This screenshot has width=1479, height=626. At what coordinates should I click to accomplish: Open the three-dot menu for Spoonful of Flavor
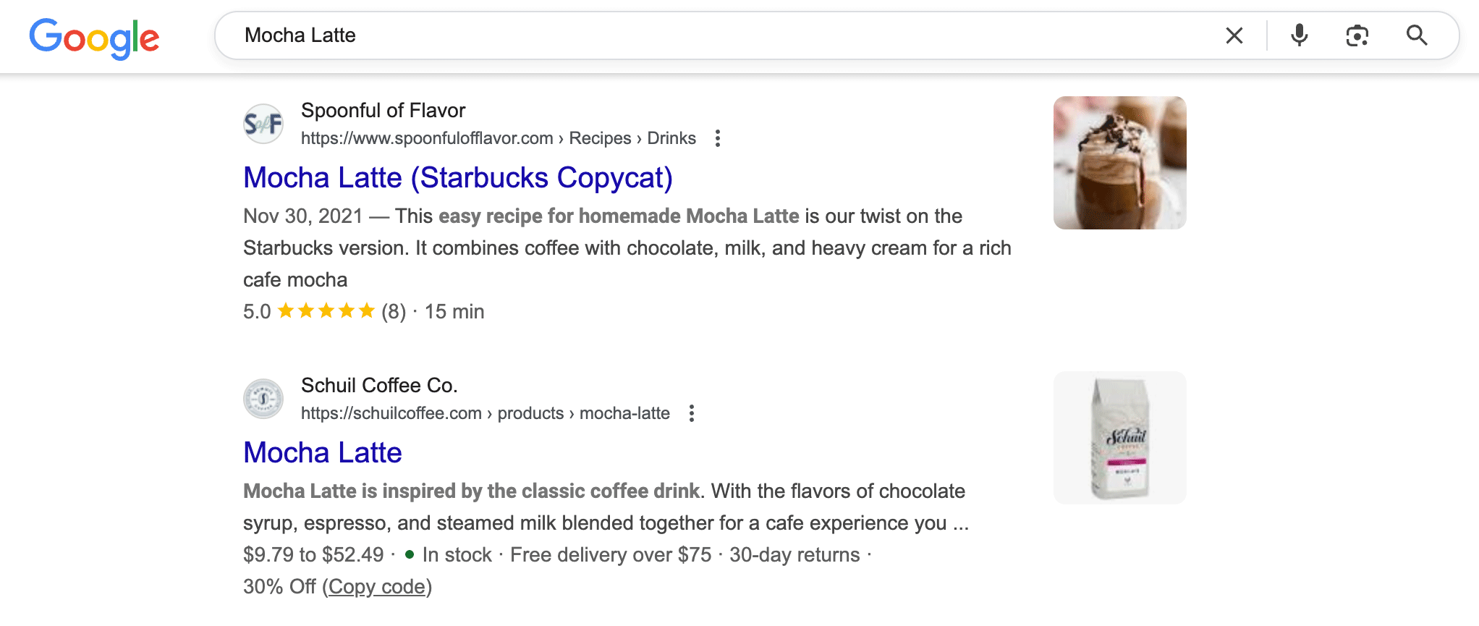pos(717,138)
